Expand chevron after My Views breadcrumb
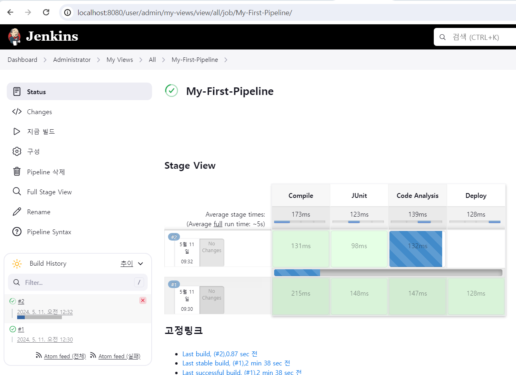 point(141,60)
